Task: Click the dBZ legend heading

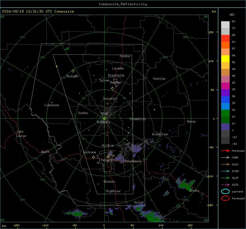Action: pos(232,14)
